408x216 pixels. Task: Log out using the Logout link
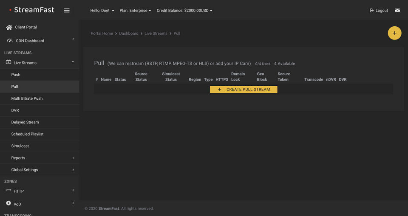[x=379, y=11]
